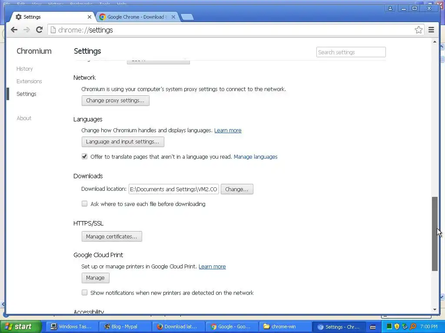
Task: Click the Network section heading
Action: pyautogui.click(x=85, y=78)
